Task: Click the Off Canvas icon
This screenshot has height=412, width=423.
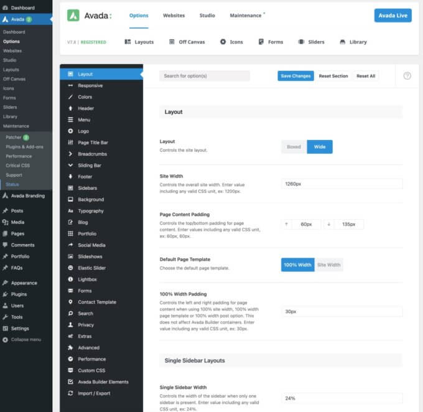Action: click(x=172, y=42)
